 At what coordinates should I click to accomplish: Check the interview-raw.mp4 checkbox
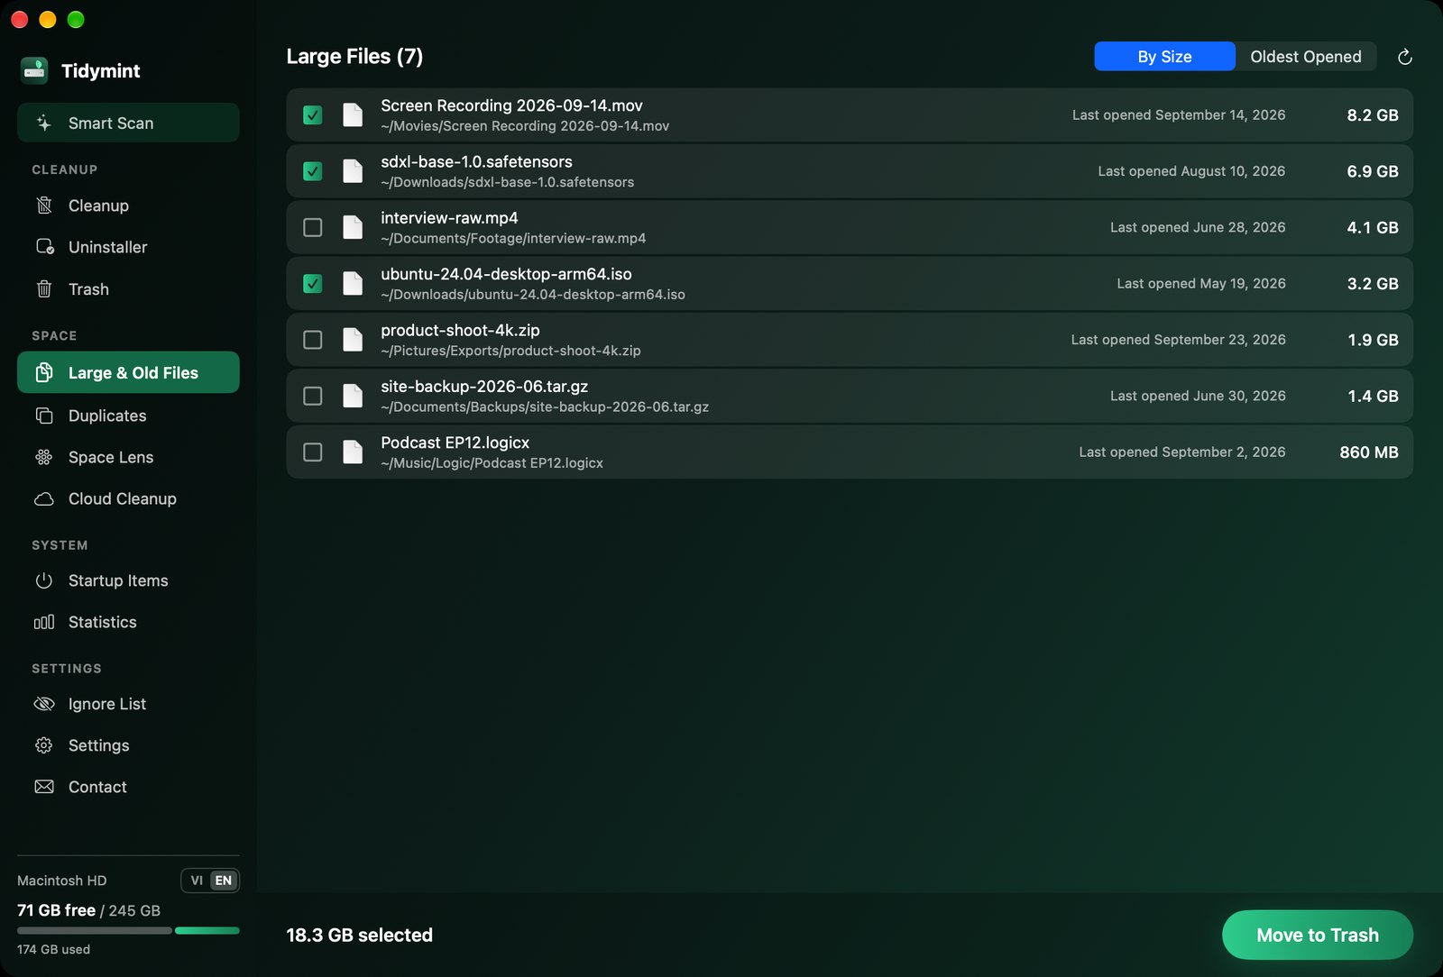[312, 227]
